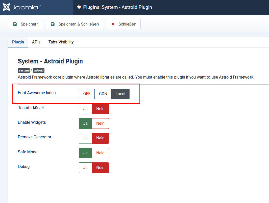The image size is (269, 203).
Task: Enable Debug by clicking Ja
Action: tap(85, 168)
